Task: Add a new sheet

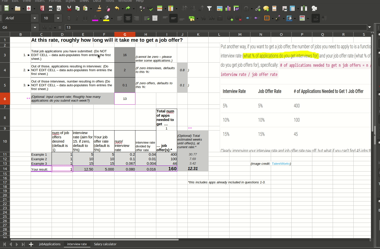Action: 31,244
